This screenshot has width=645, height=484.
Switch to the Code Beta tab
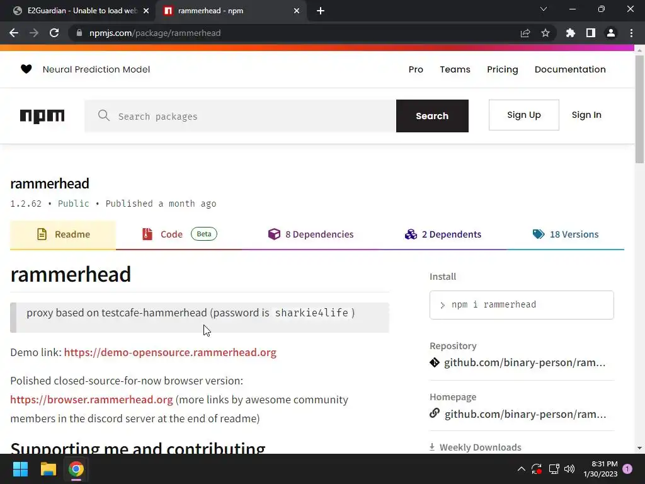tap(180, 234)
